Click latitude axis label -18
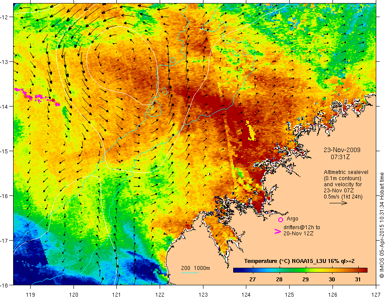Screen dimensions: 385x298 click(x=4, y=285)
